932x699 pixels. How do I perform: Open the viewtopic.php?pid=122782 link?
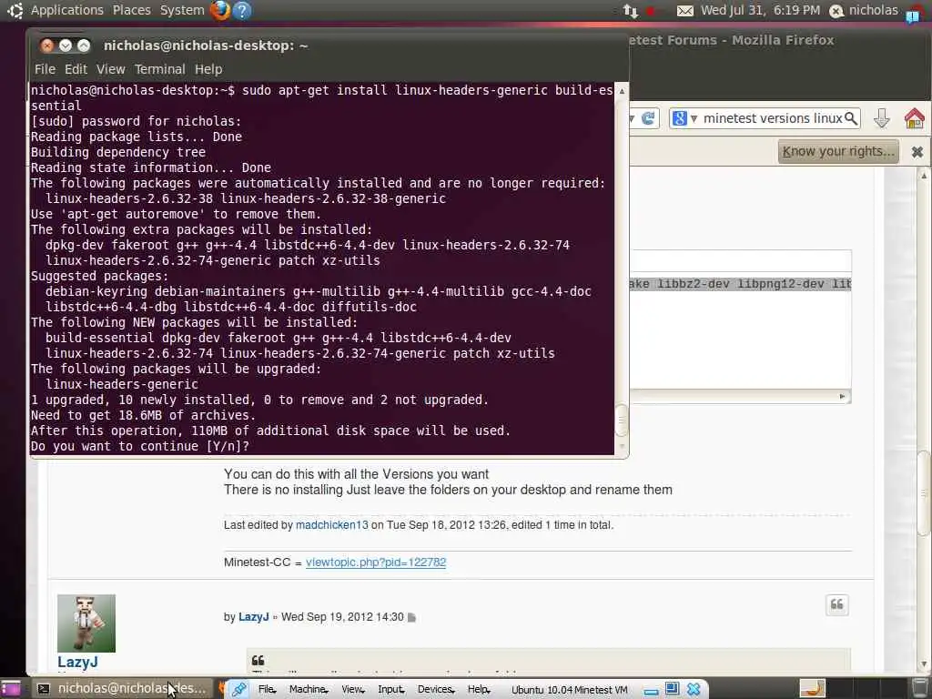click(376, 562)
